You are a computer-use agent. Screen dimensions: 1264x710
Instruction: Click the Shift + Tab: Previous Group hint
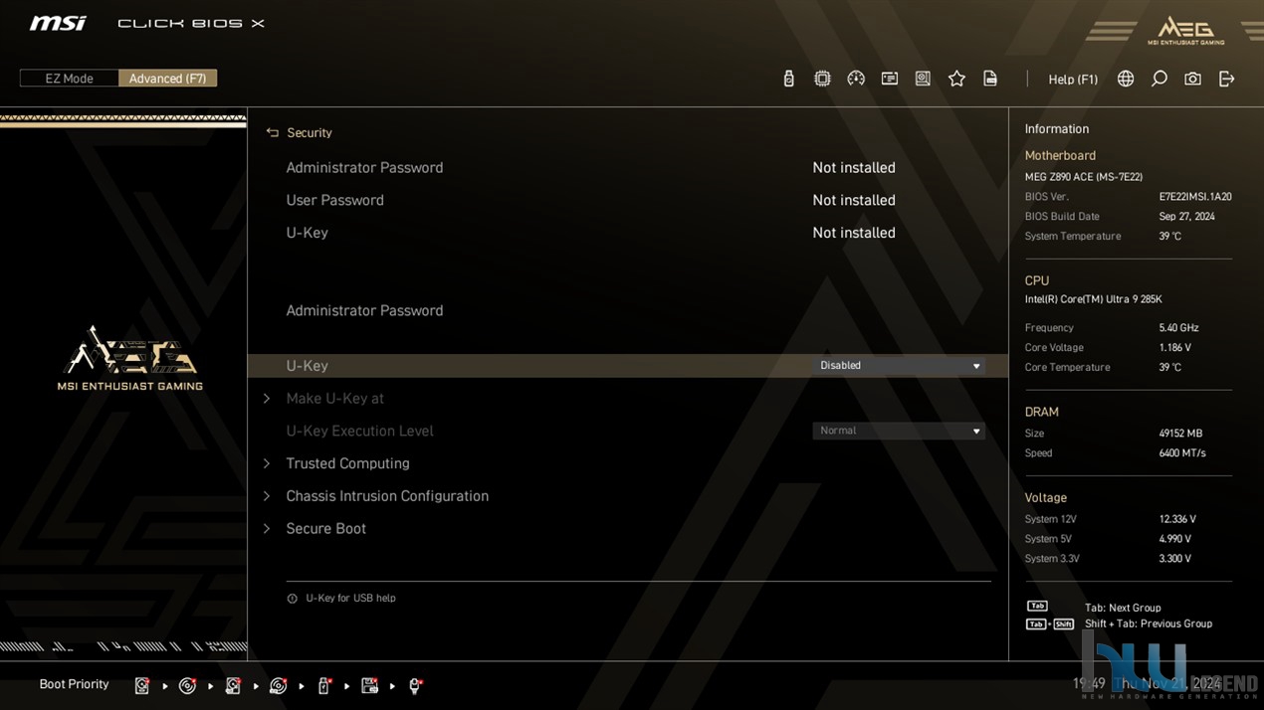click(x=1149, y=624)
